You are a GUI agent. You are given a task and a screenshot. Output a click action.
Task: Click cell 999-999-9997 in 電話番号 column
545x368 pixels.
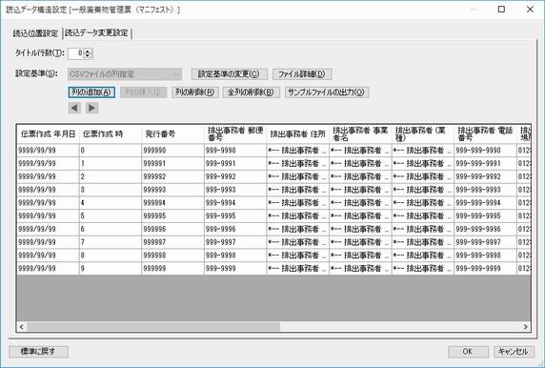(x=485, y=242)
